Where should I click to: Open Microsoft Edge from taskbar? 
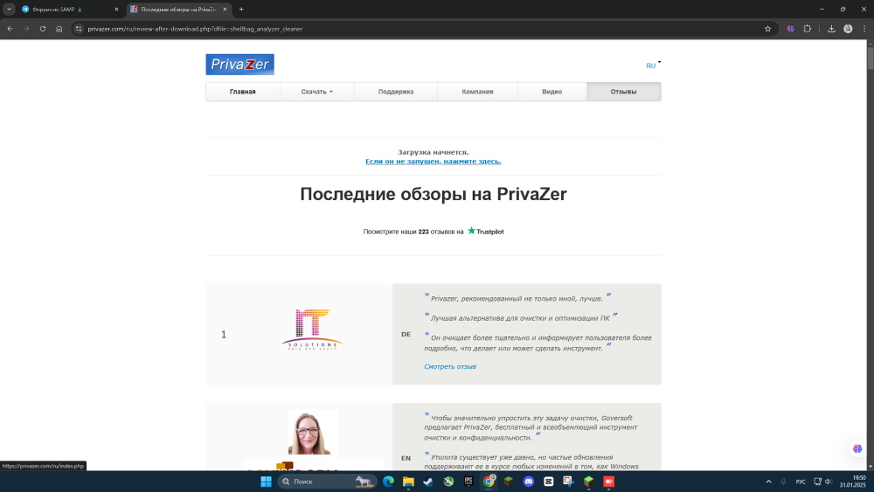point(389,482)
